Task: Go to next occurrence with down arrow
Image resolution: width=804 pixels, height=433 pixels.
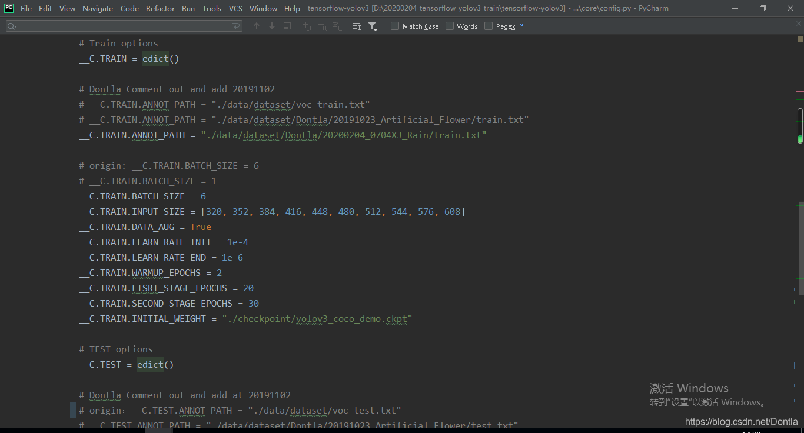Action: (271, 26)
